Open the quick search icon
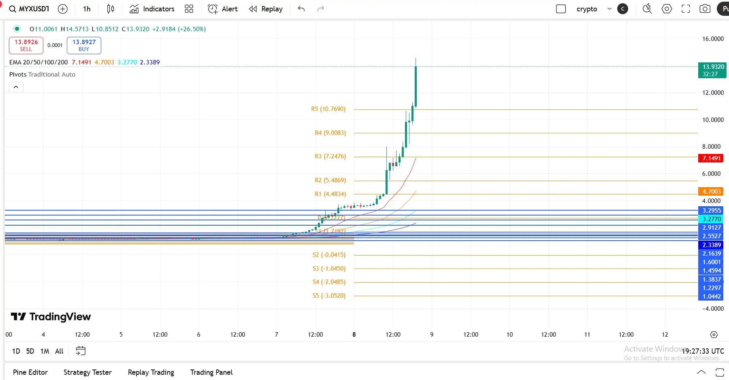This screenshot has height=380, width=729. click(x=647, y=9)
